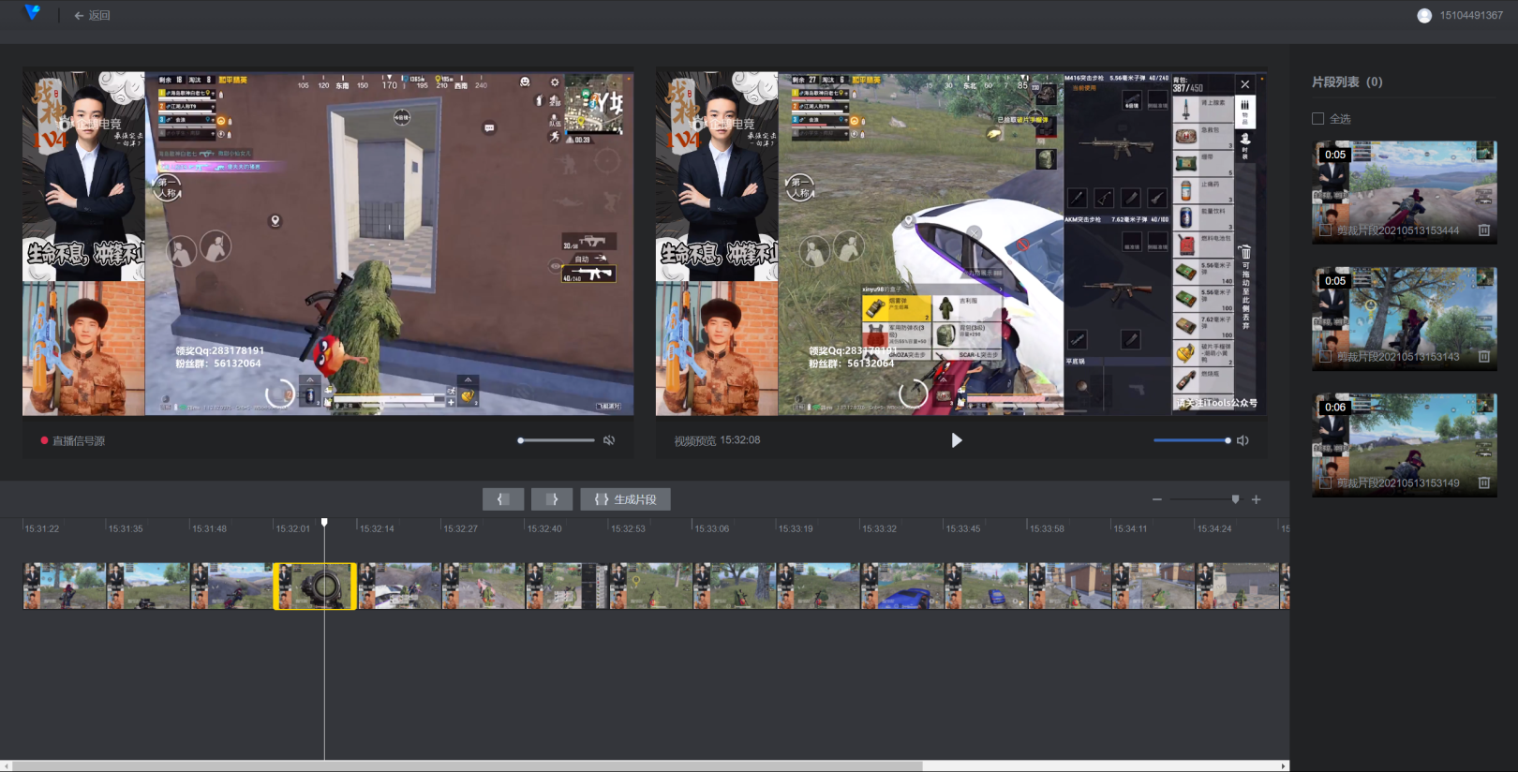Set clip start bracket marker
The height and width of the screenshot is (772, 1518).
(x=503, y=499)
